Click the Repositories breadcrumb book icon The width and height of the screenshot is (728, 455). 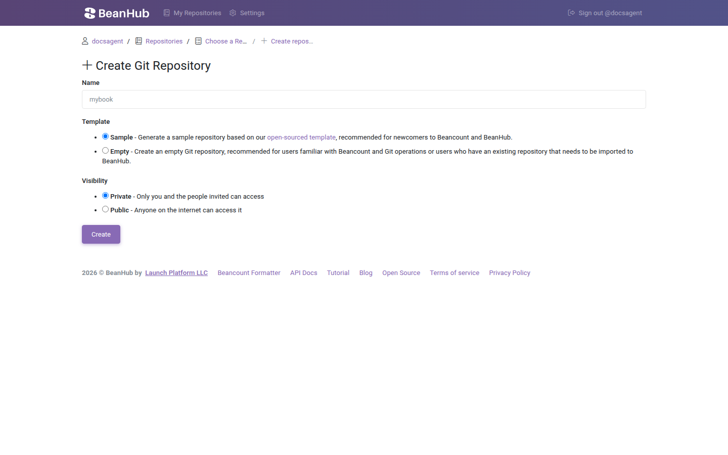click(x=139, y=41)
